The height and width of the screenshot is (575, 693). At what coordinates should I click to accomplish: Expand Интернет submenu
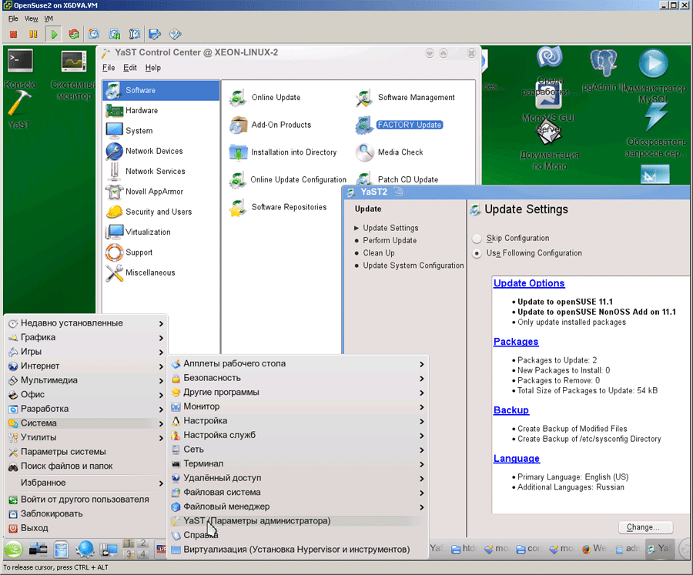[x=86, y=366]
